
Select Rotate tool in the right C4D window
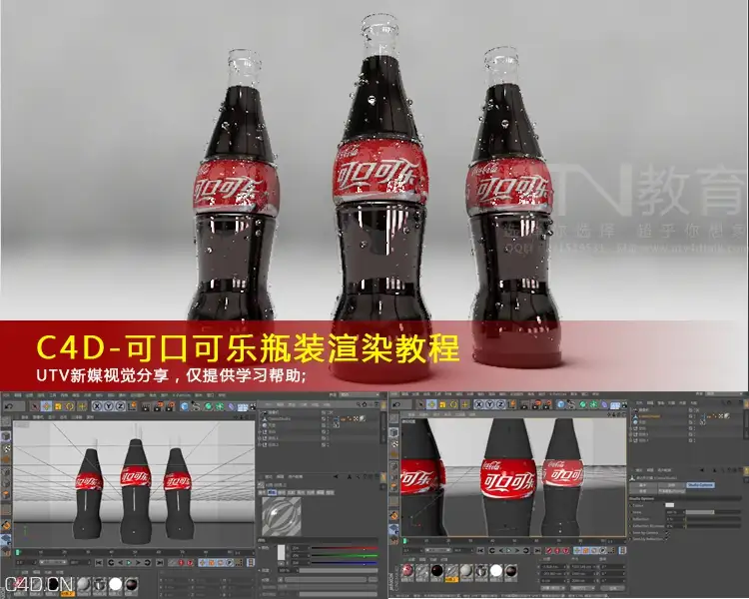(453, 404)
